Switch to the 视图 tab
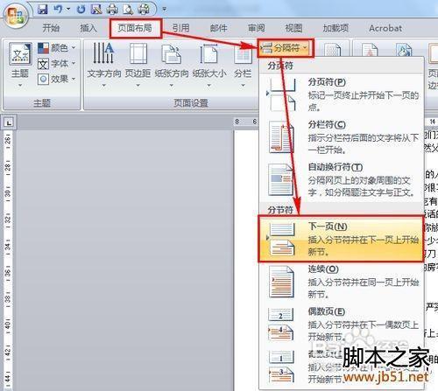The height and width of the screenshot is (391, 438). pos(293,28)
